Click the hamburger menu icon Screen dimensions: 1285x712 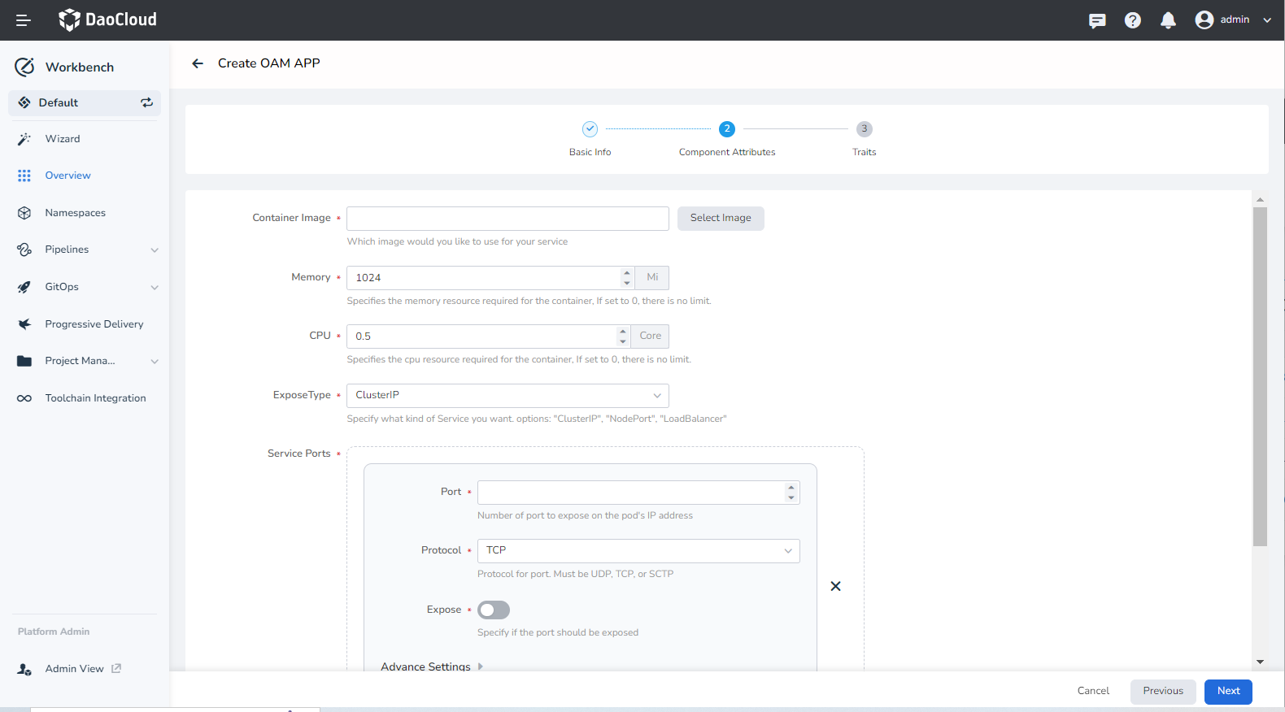pos(24,20)
